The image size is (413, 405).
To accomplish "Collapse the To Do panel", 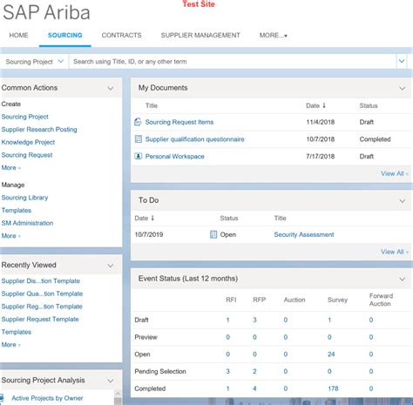I will pos(403,200).
